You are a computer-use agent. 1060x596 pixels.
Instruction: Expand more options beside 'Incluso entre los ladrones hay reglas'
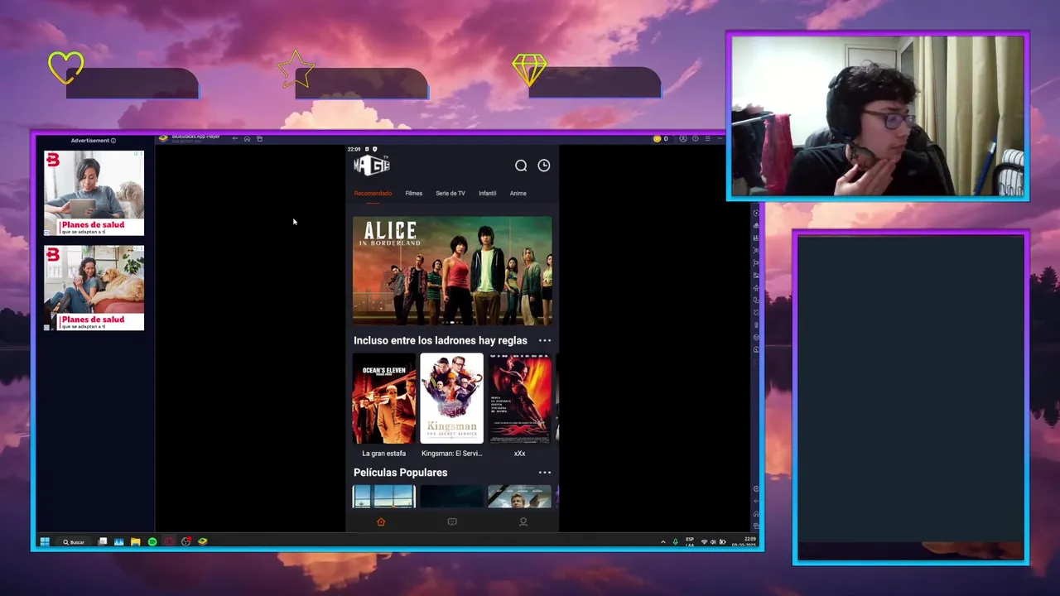click(x=545, y=340)
